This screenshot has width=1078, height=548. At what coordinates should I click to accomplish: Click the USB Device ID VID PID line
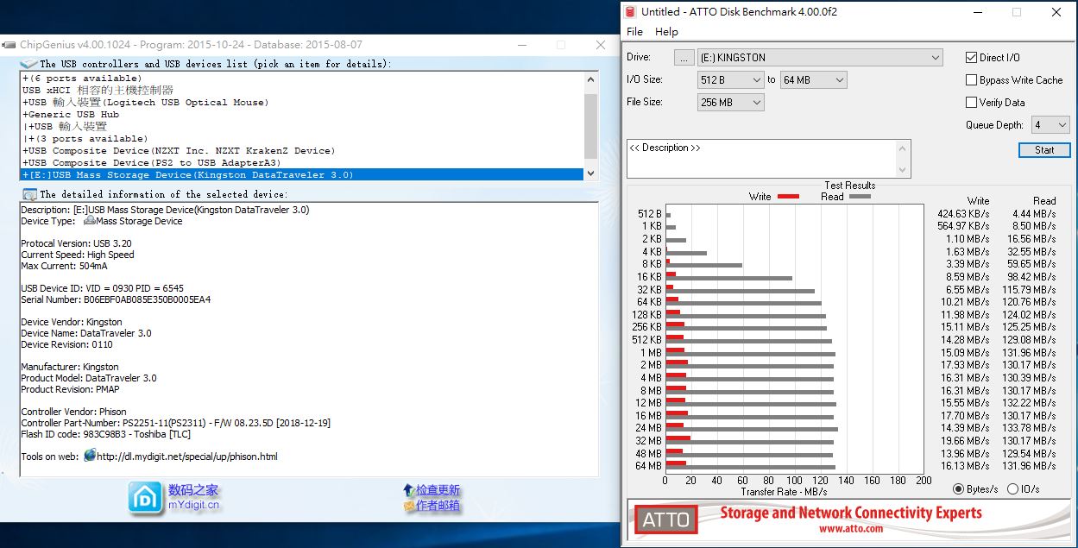click(x=102, y=288)
